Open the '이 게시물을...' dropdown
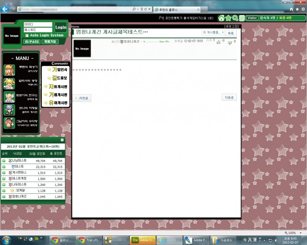Image resolution: width=307 pixels, height=245 pixels. pos(212,32)
